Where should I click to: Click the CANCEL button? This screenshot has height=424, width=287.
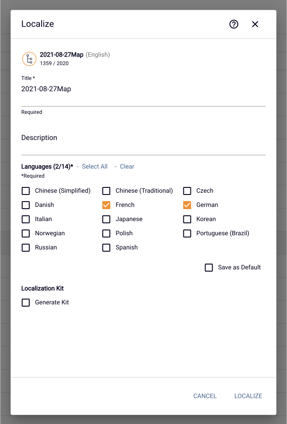[205, 396]
